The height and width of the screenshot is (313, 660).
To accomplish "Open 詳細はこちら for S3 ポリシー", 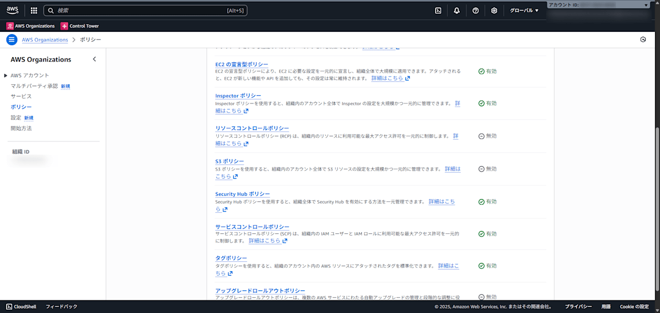I will tap(453, 169).
